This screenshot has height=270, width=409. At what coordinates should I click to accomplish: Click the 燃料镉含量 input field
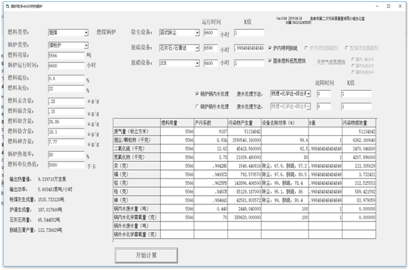(67, 111)
